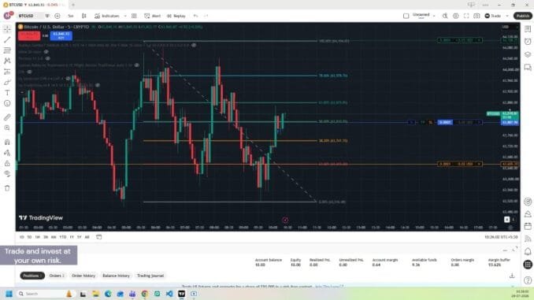Activate the zoom-in tool on the left toolbar
The width and height of the screenshot is (534, 300).
click(x=7, y=128)
